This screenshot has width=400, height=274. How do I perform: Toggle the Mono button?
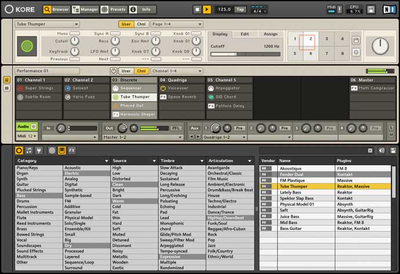coord(74,33)
